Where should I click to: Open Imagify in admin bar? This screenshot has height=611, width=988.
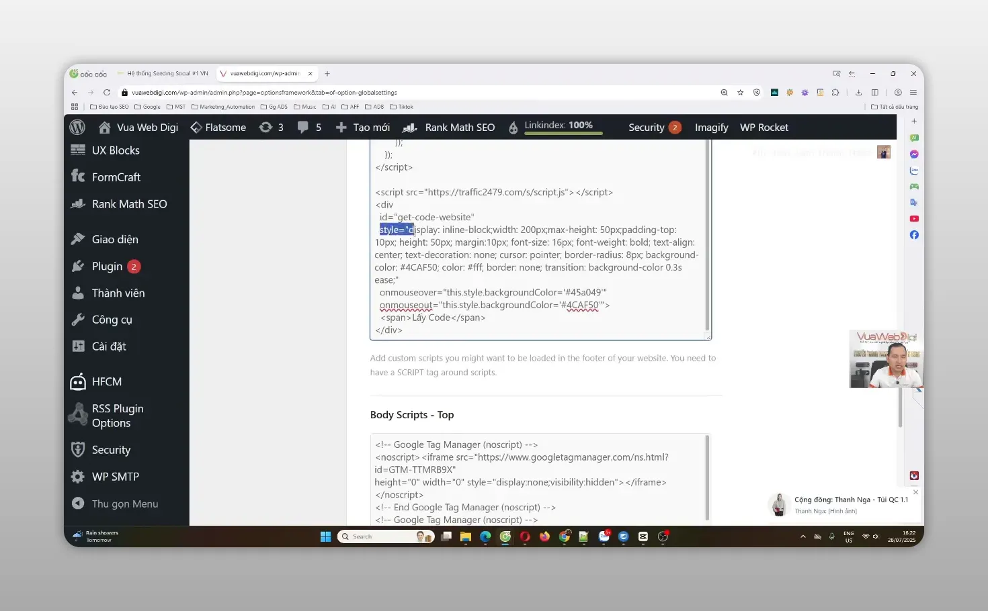(x=711, y=127)
